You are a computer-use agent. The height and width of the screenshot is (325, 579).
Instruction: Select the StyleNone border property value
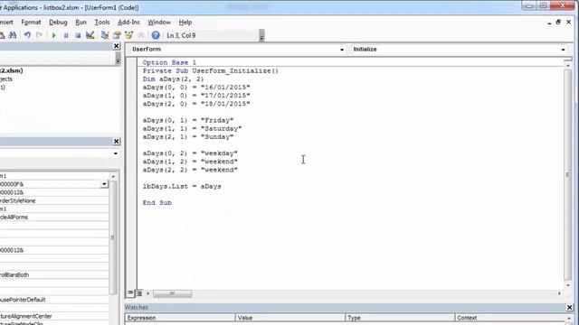(54, 200)
